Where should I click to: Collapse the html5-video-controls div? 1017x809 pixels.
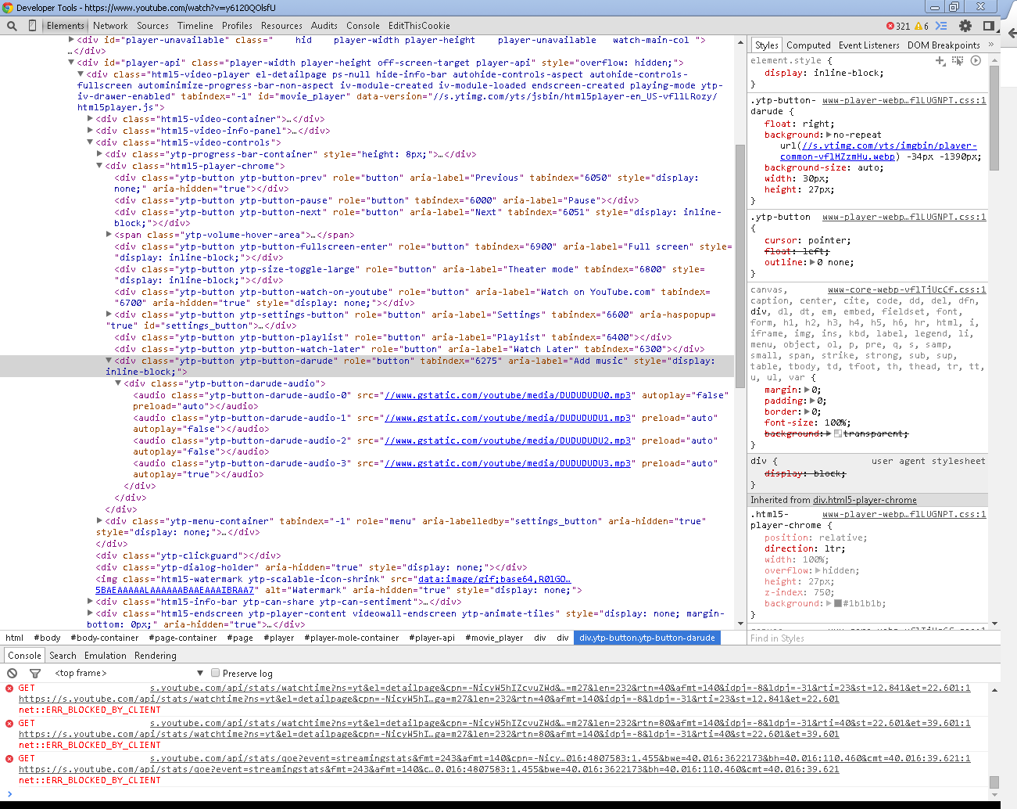point(90,142)
